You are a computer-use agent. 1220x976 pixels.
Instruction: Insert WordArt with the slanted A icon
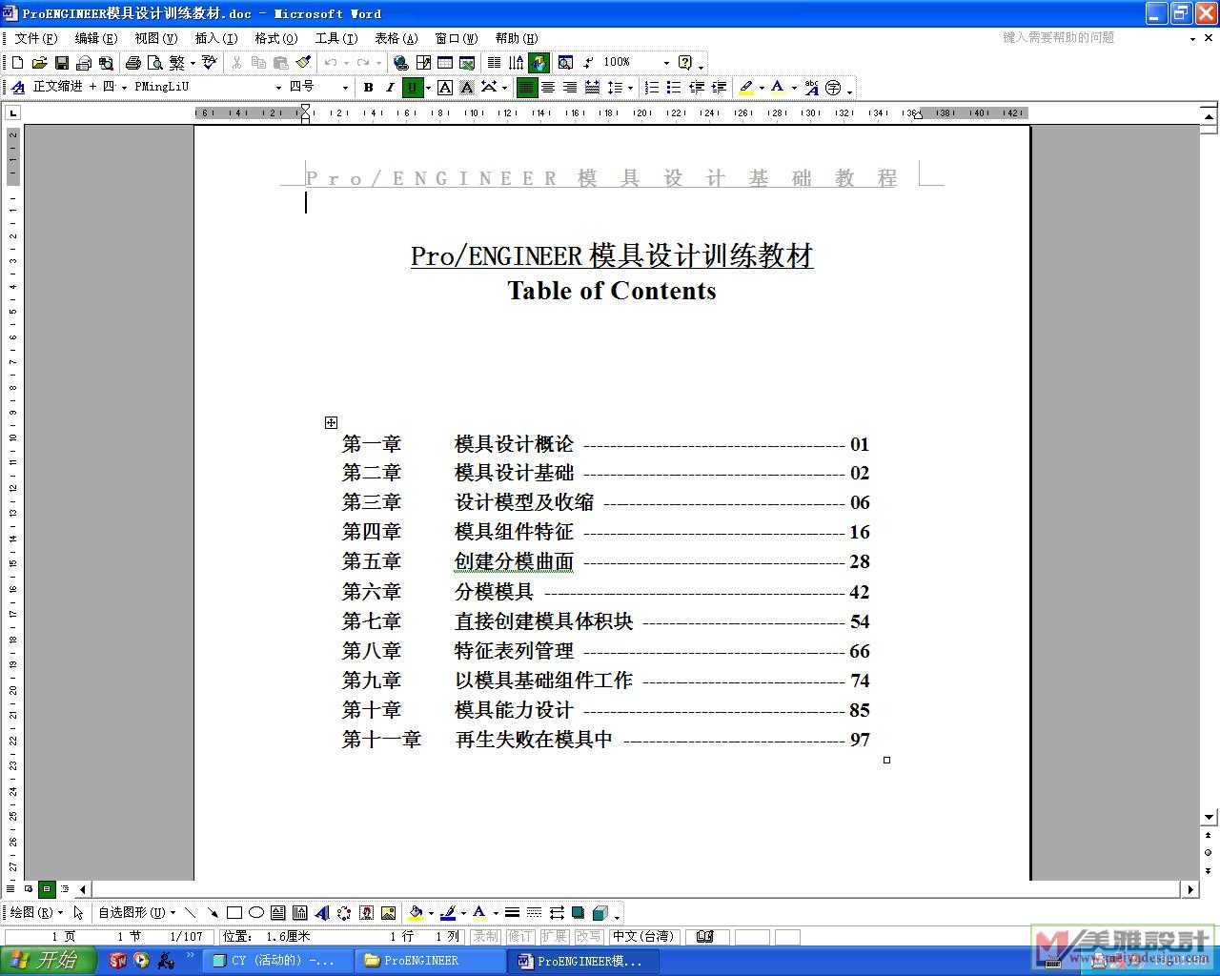click(x=322, y=912)
